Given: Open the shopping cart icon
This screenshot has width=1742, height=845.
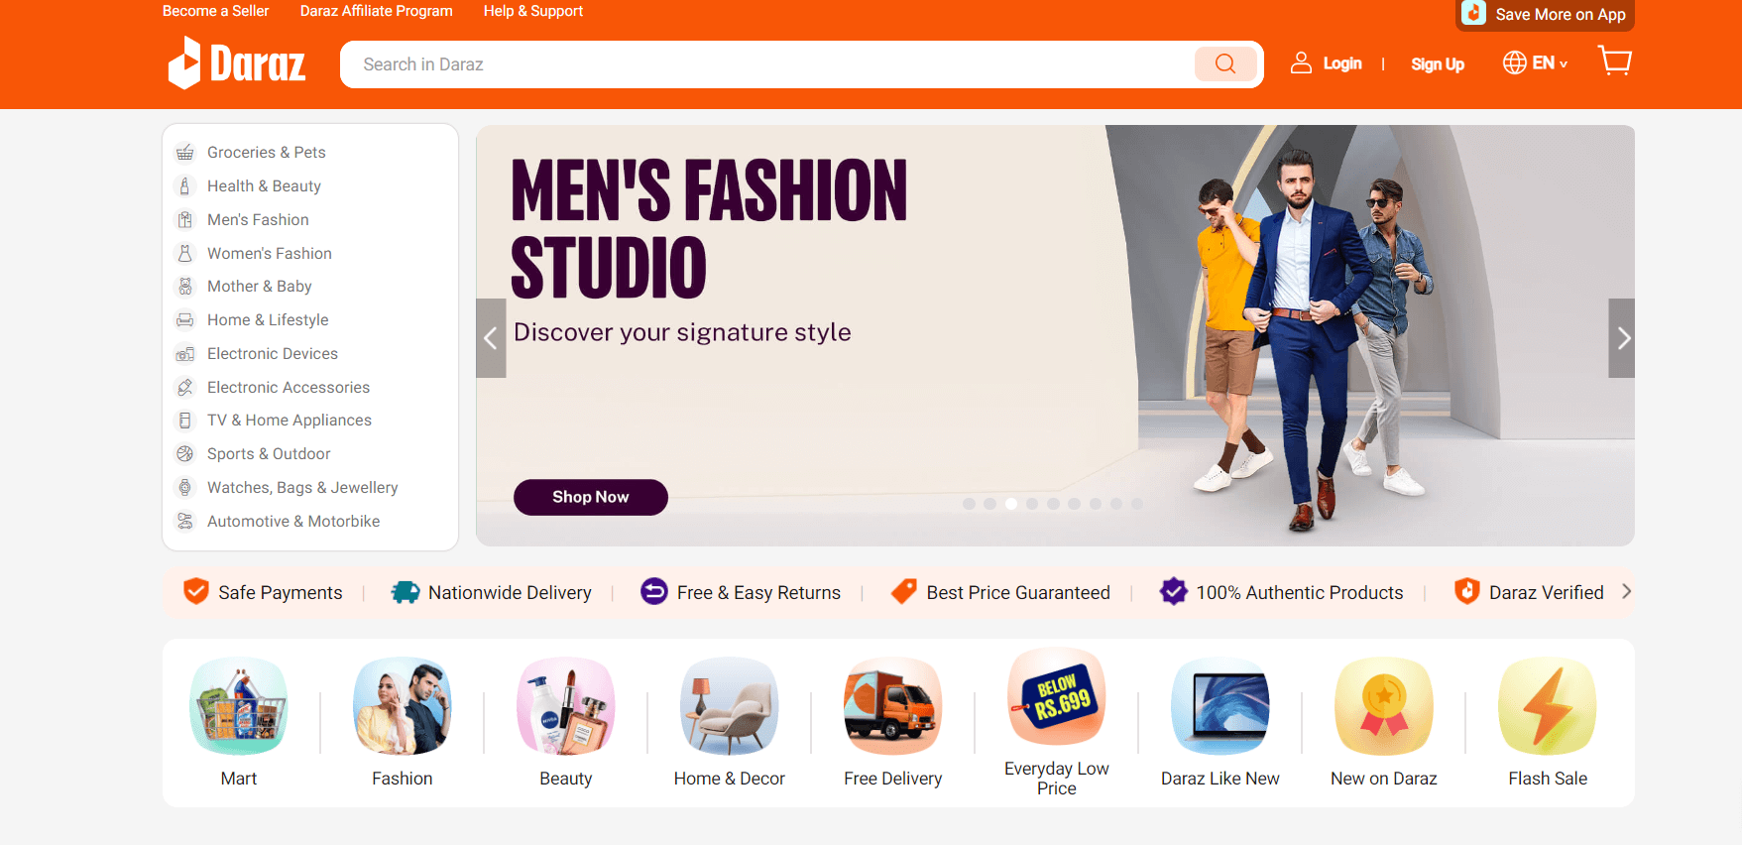Looking at the screenshot, I should (1615, 61).
